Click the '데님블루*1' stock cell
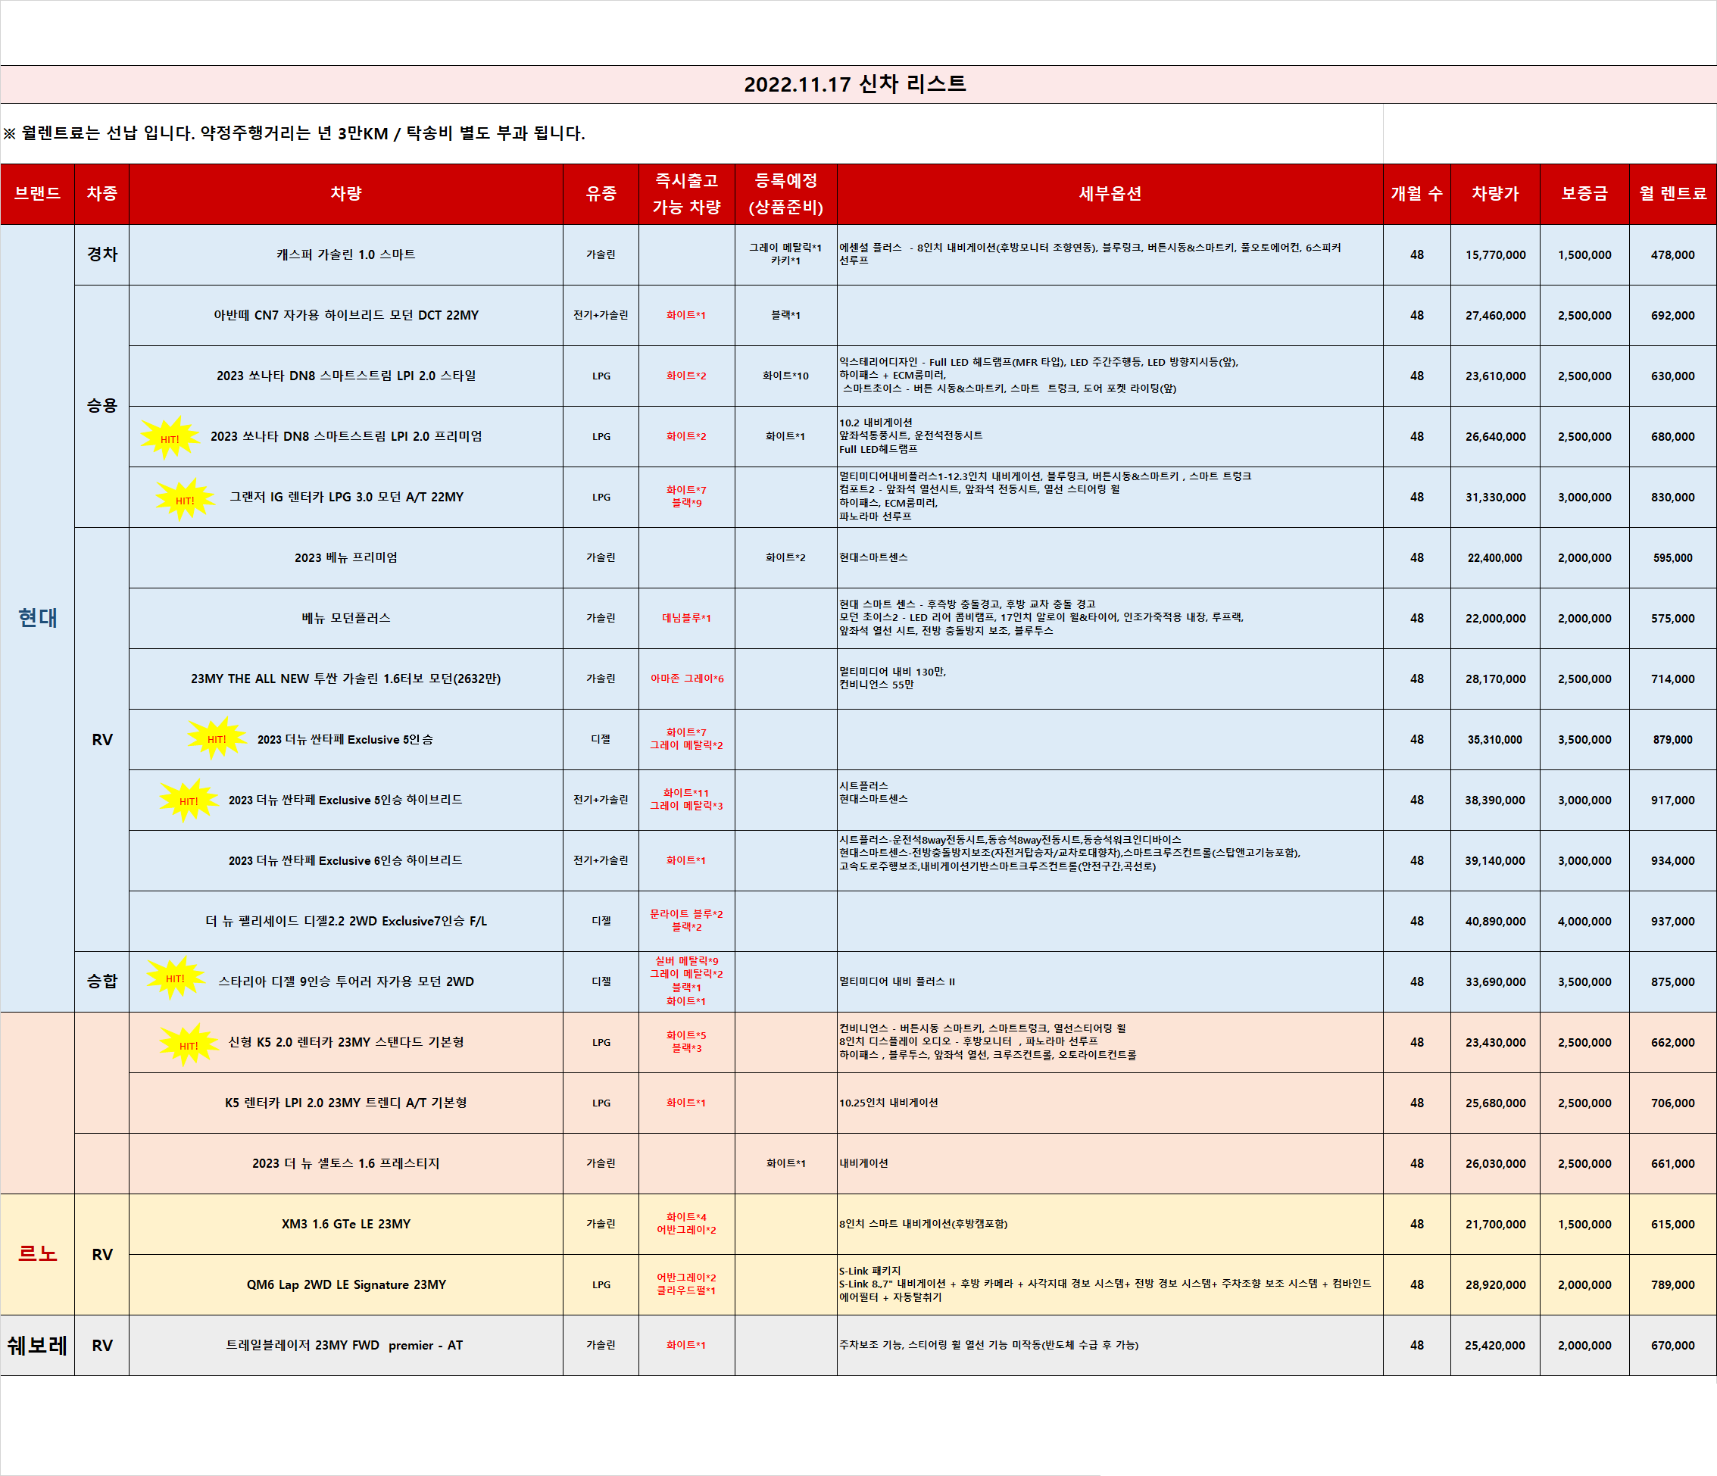This screenshot has width=1717, height=1476. click(x=687, y=618)
